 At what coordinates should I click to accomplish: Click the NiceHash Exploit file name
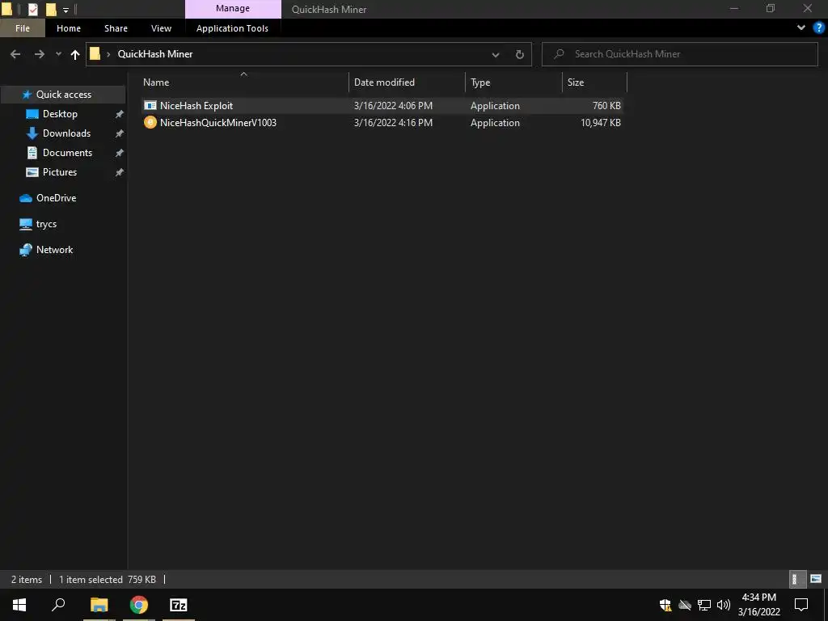pos(196,106)
